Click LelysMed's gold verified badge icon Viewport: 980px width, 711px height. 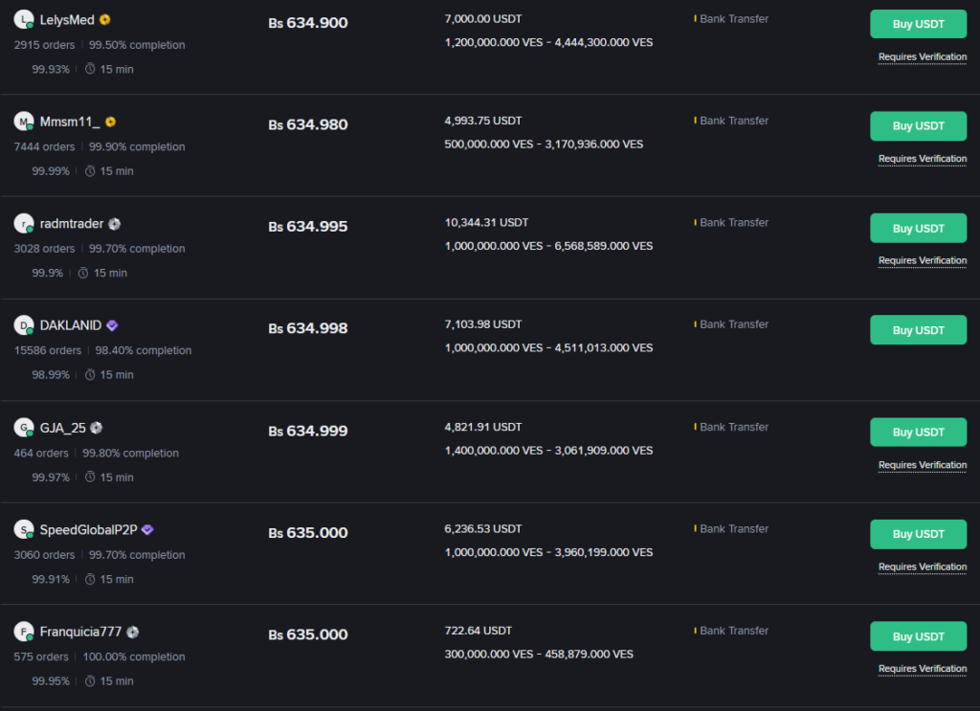tap(105, 19)
